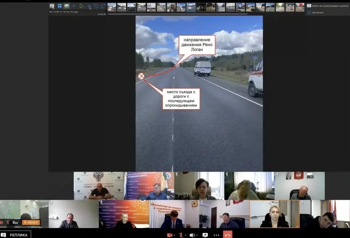Click the shared accident road photo
This screenshot has width=350, height=238.
[199, 94]
